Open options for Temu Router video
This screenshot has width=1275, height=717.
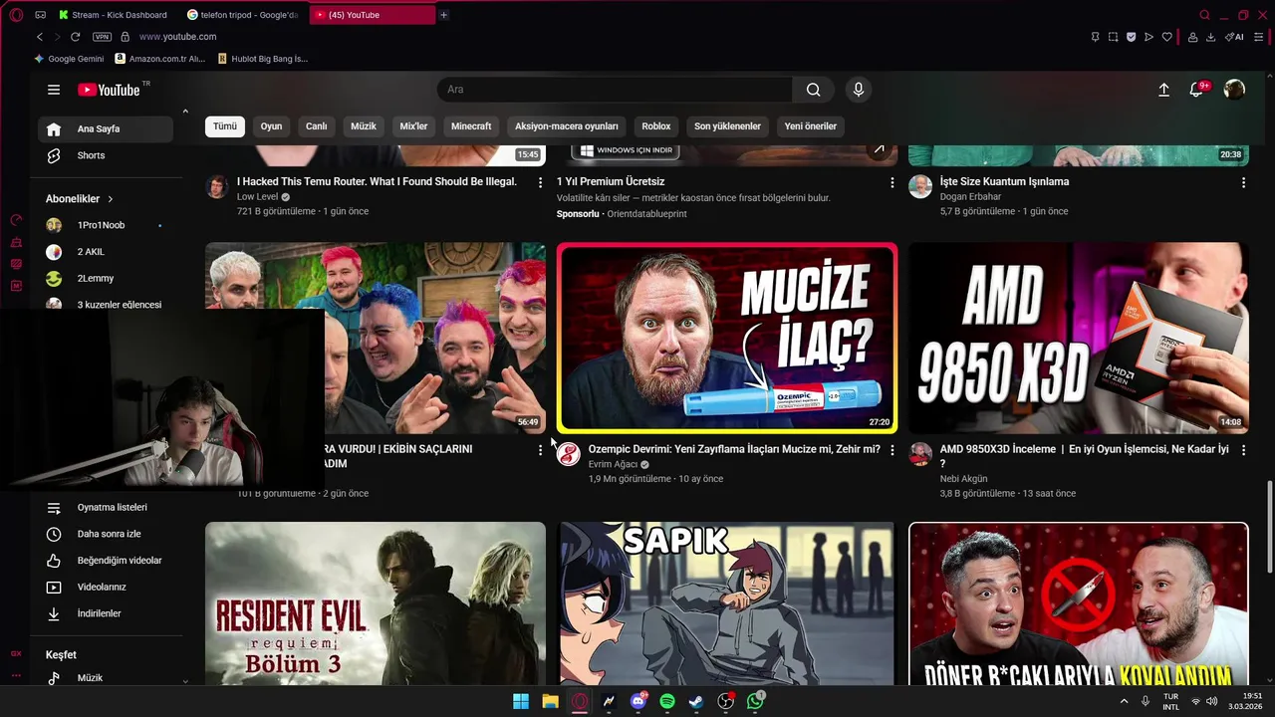(540, 182)
